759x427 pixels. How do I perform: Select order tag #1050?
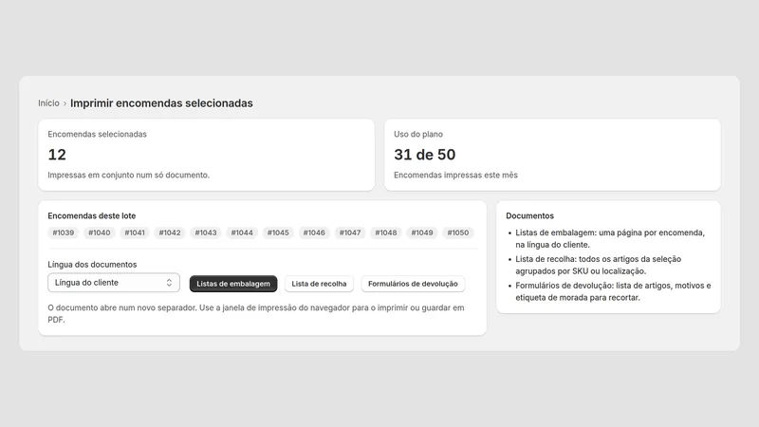[x=458, y=232]
